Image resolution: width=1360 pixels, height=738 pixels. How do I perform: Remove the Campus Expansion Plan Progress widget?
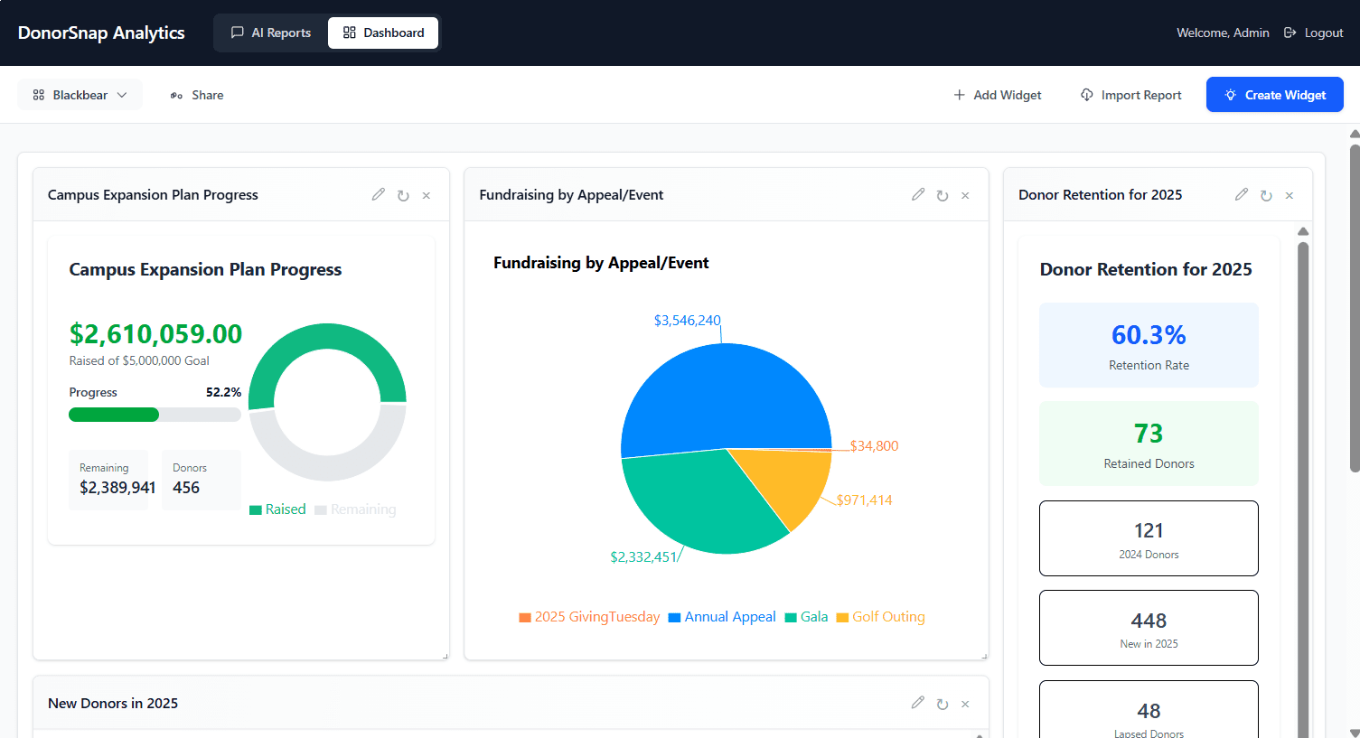coord(427,196)
